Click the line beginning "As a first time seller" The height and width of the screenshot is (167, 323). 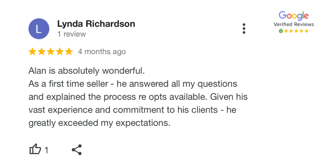(133, 84)
